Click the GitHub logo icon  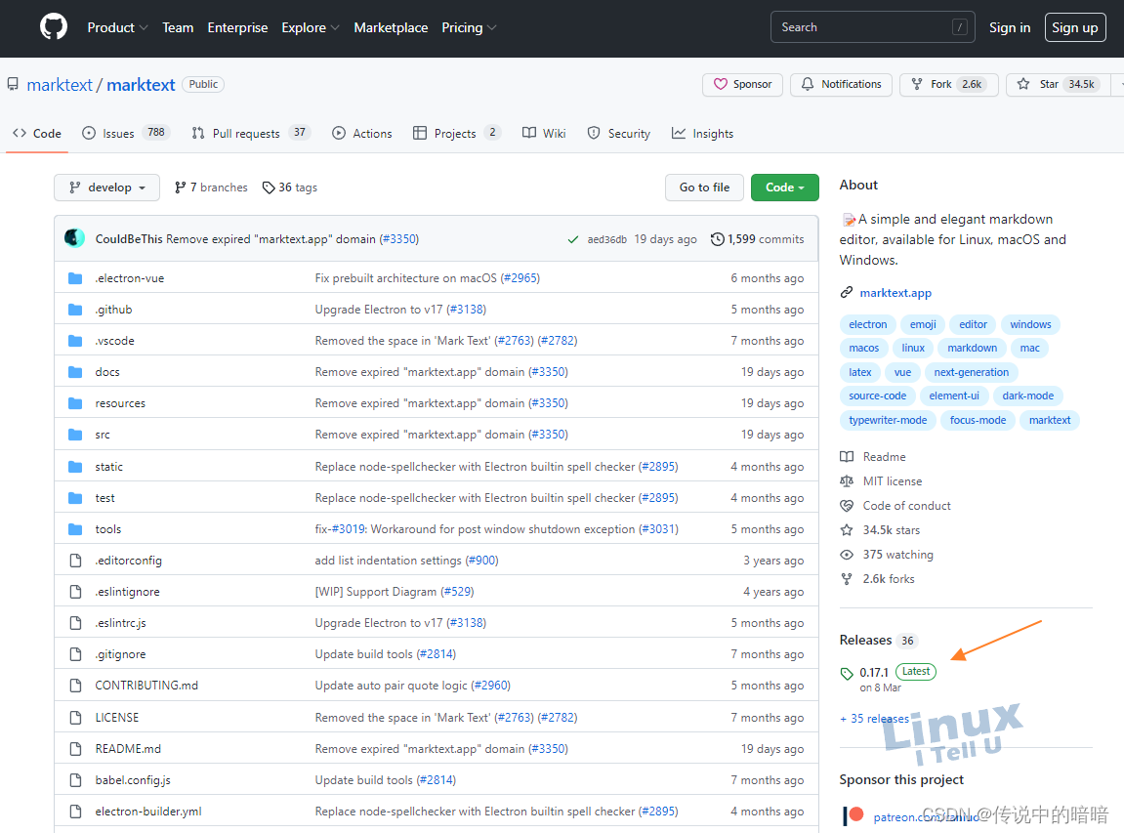click(x=53, y=27)
